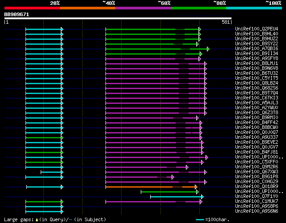Select the UniRef100_A9U337 label
This screenshot has width=286, height=223.
tap(257, 137)
